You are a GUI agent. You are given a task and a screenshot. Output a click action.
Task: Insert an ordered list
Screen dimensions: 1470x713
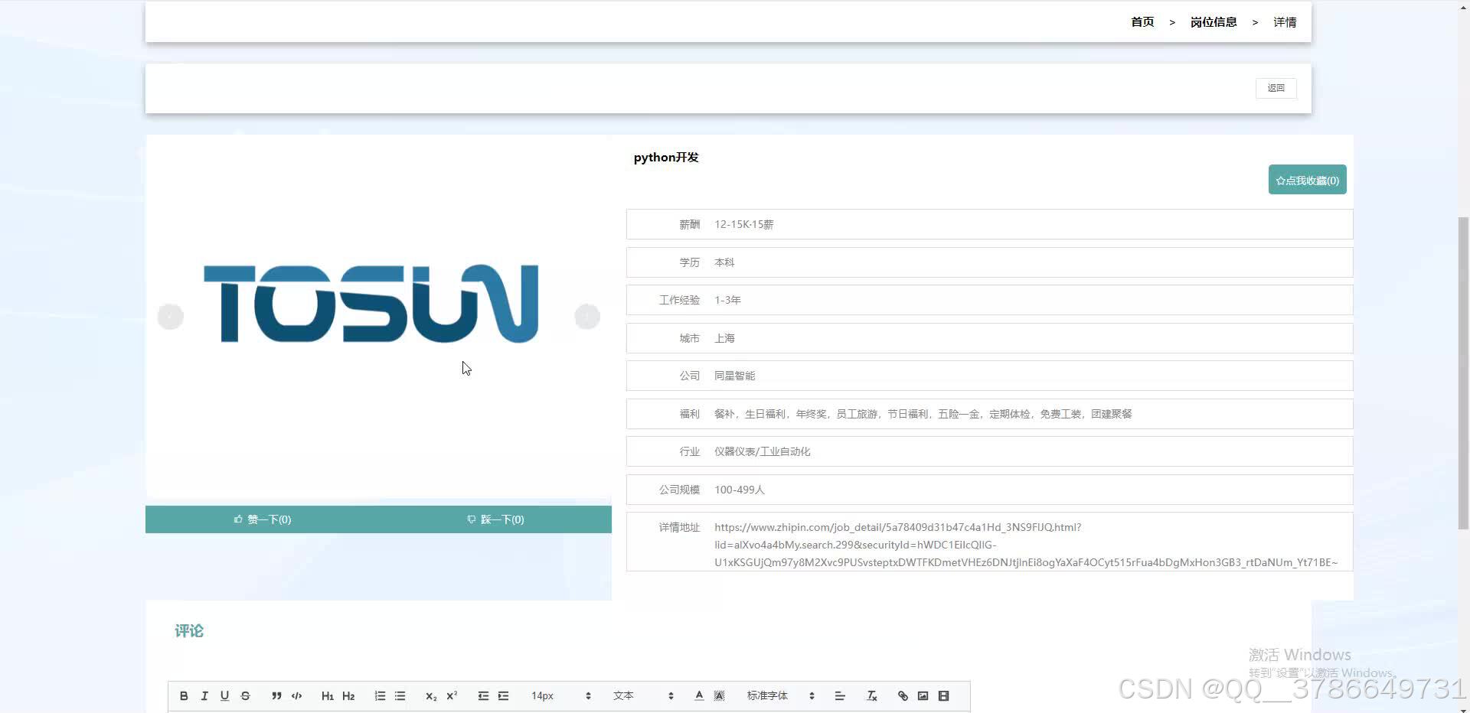point(379,695)
